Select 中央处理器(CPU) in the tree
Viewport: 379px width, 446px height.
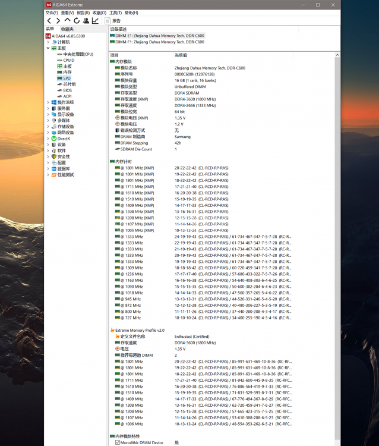[78, 54]
